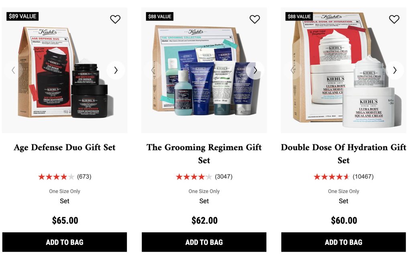
Task: Add Age Defense Duo Gift Set to bag
Action: [x=65, y=242]
